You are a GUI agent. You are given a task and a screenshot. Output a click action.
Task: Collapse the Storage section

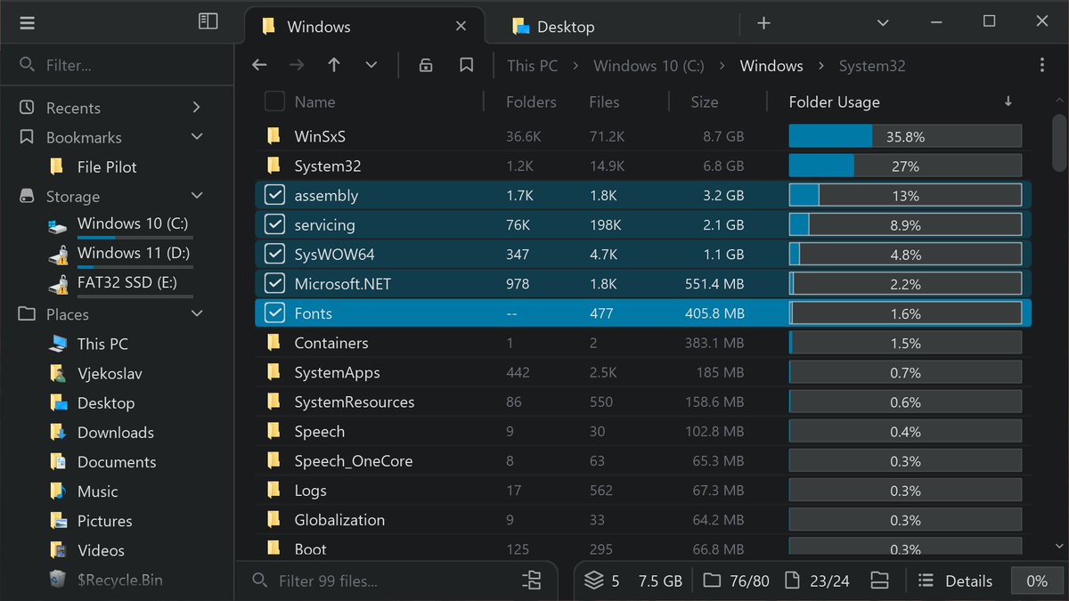click(x=197, y=196)
